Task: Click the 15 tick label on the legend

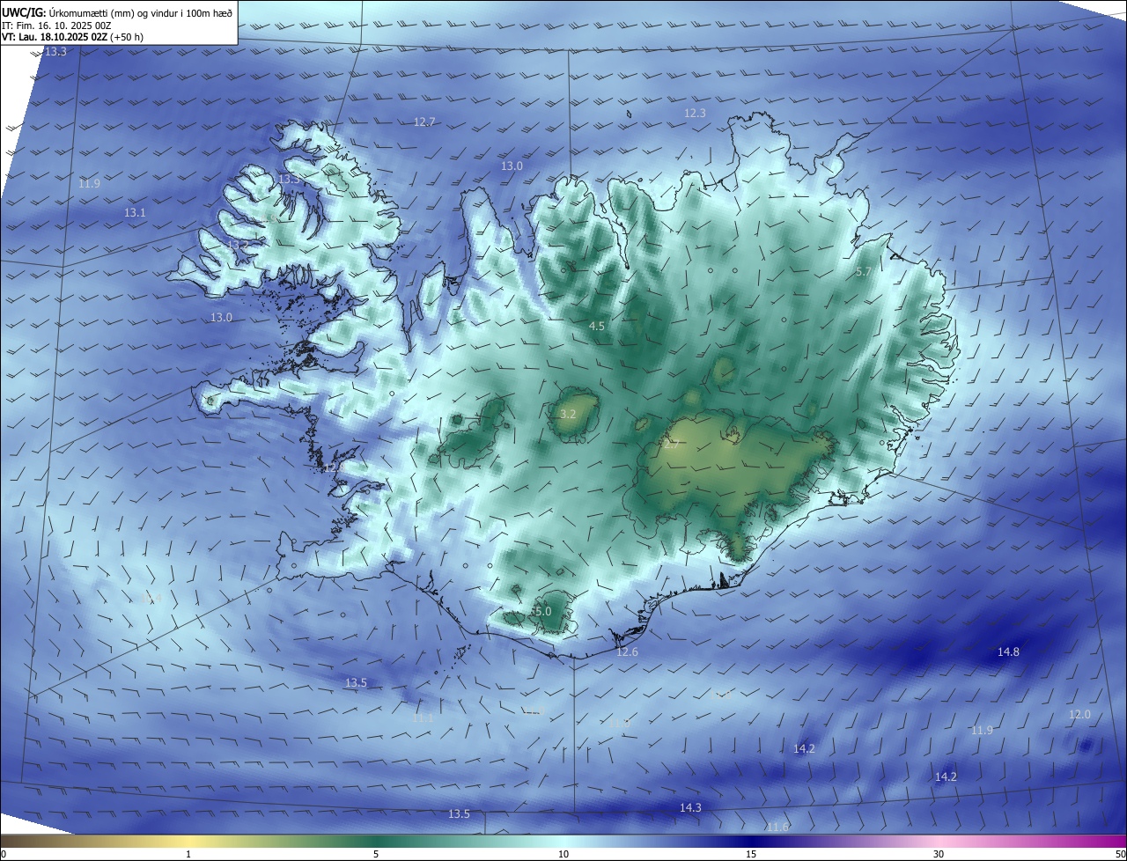Action: (751, 854)
